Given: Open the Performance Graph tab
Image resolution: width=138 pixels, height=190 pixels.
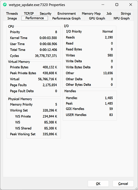Looking at the screenshot, I should (x=67, y=18).
